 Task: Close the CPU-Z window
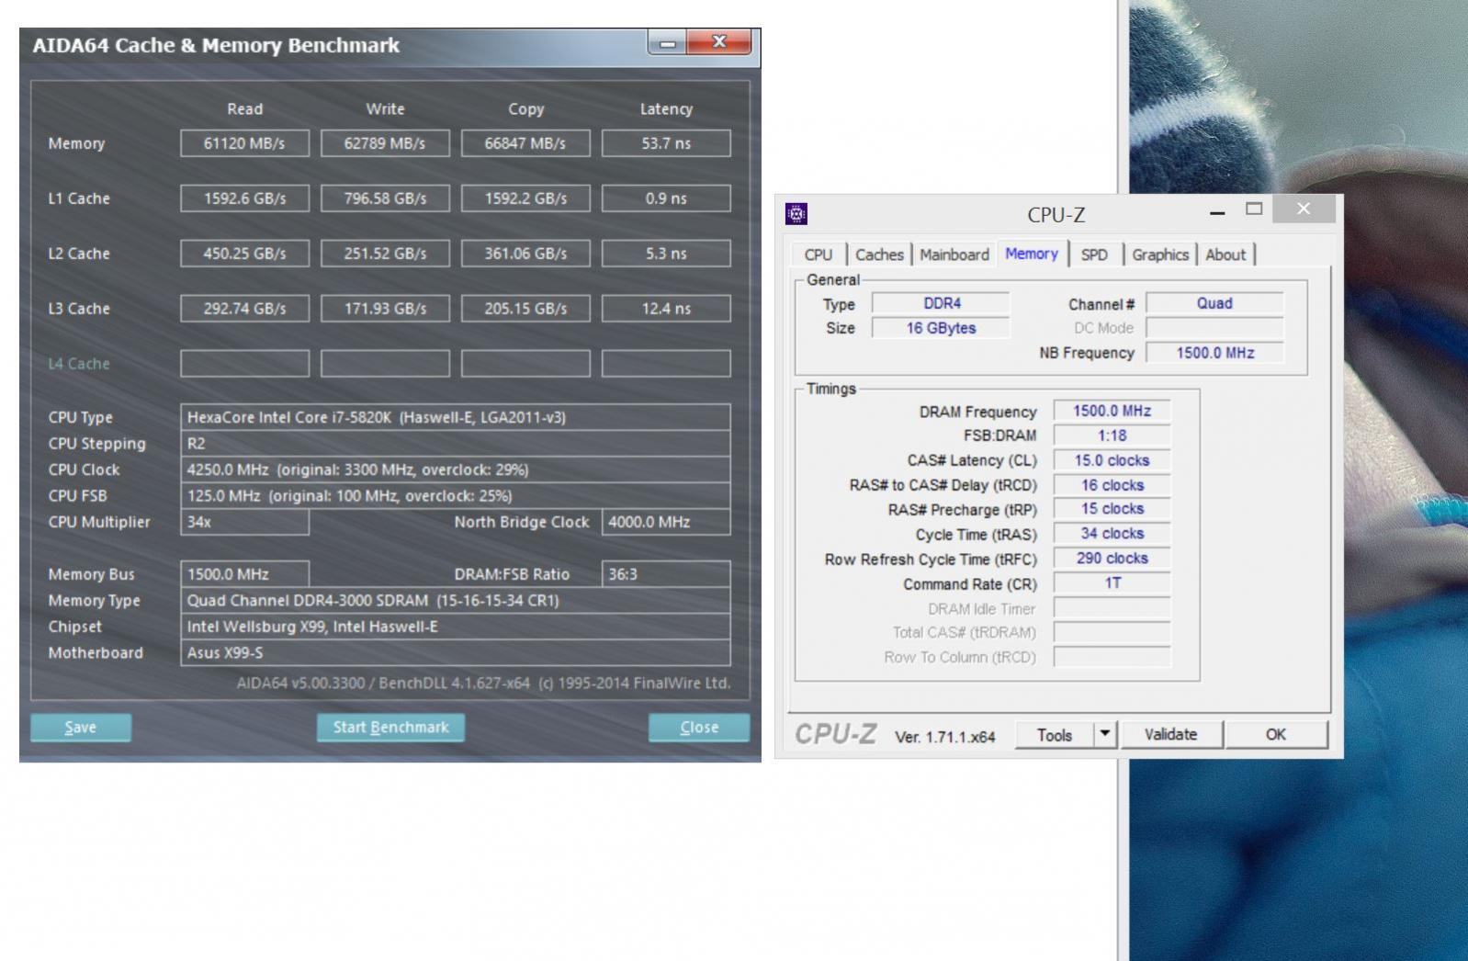(x=1303, y=209)
